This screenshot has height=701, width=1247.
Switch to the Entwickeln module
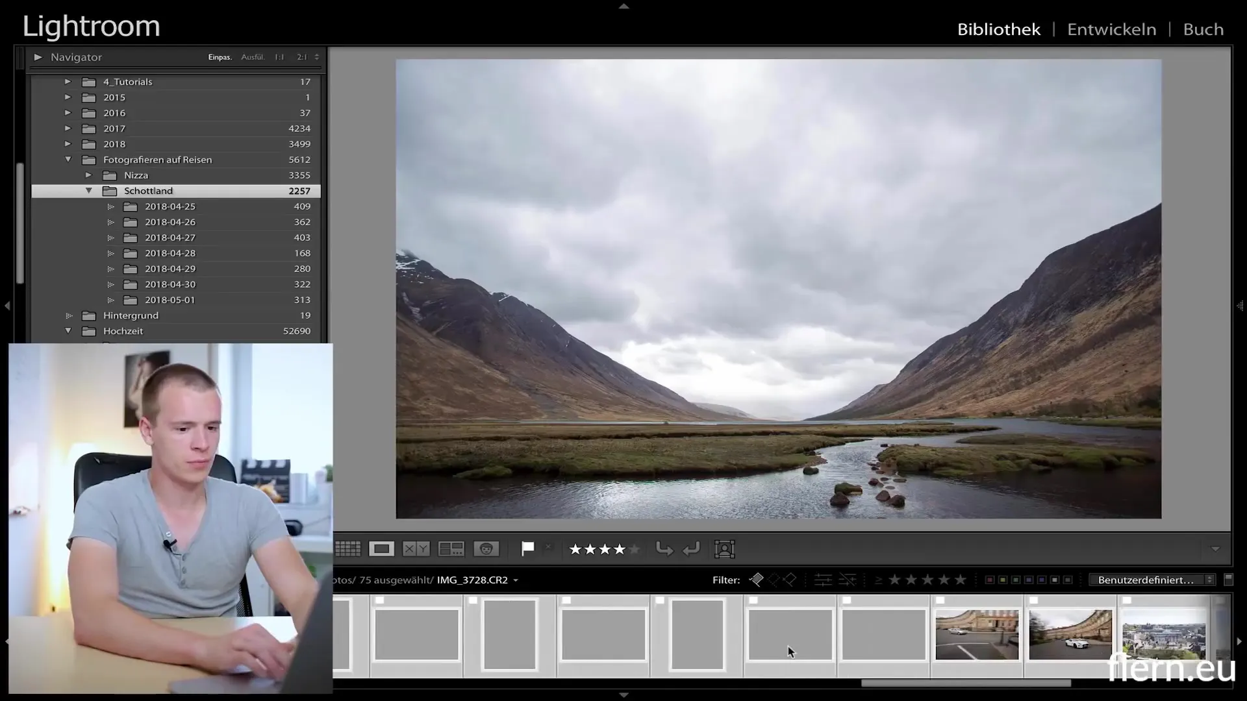[x=1111, y=29]
